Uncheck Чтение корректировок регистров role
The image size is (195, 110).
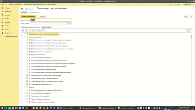[x=27, y=84]
